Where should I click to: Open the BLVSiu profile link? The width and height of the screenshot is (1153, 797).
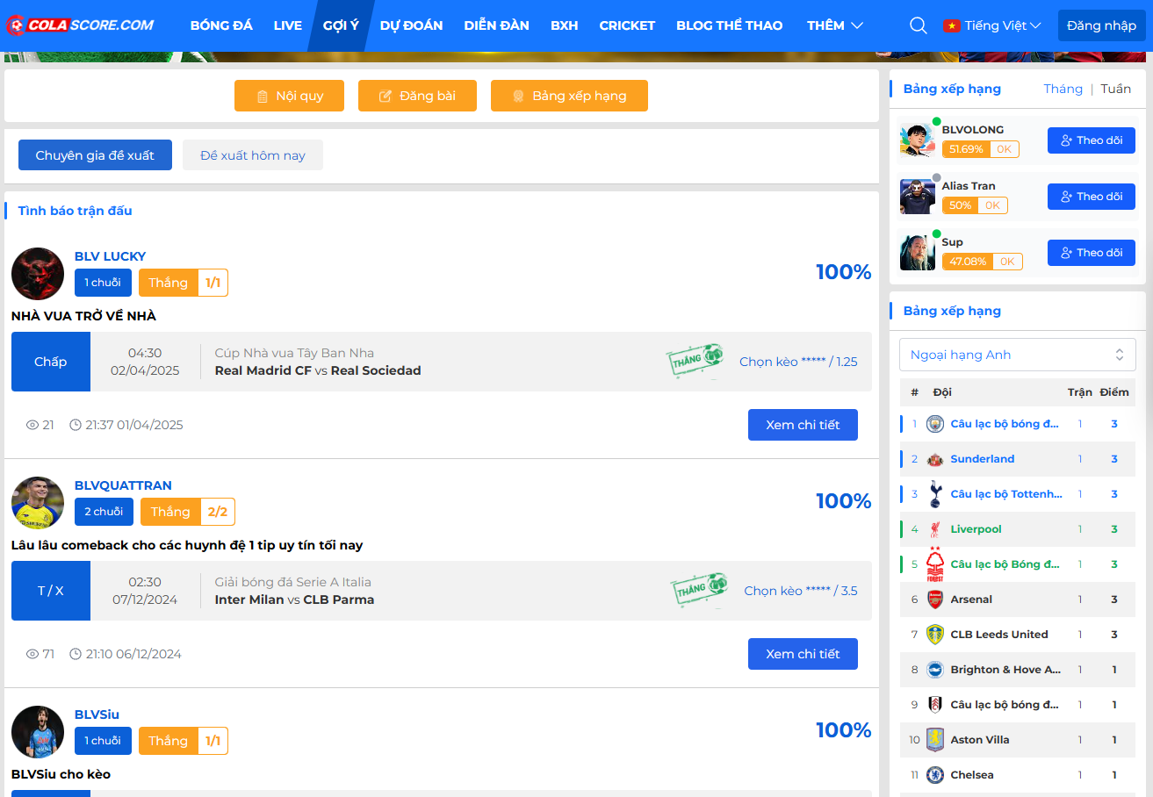(97, 714)
